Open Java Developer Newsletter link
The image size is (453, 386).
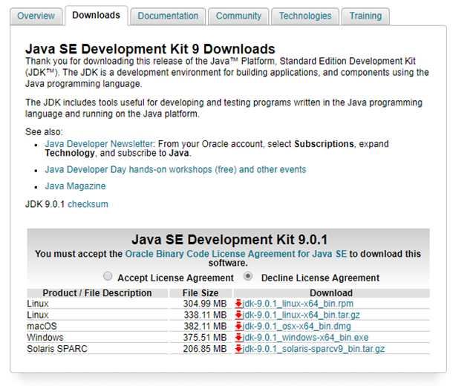(99, 144)
